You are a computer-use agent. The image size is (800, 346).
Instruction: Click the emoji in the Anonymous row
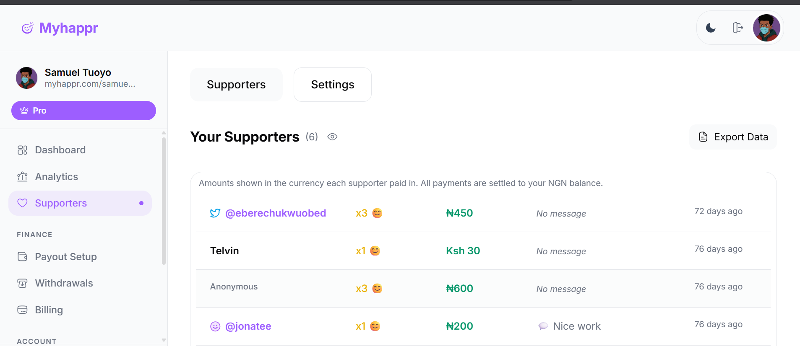pyautogui.click(x=378, y=289)
